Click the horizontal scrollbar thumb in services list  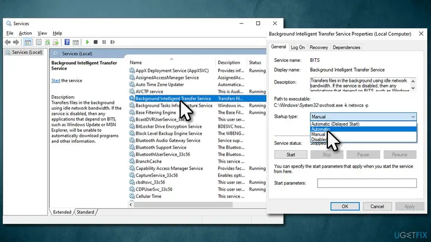[183, 205]
